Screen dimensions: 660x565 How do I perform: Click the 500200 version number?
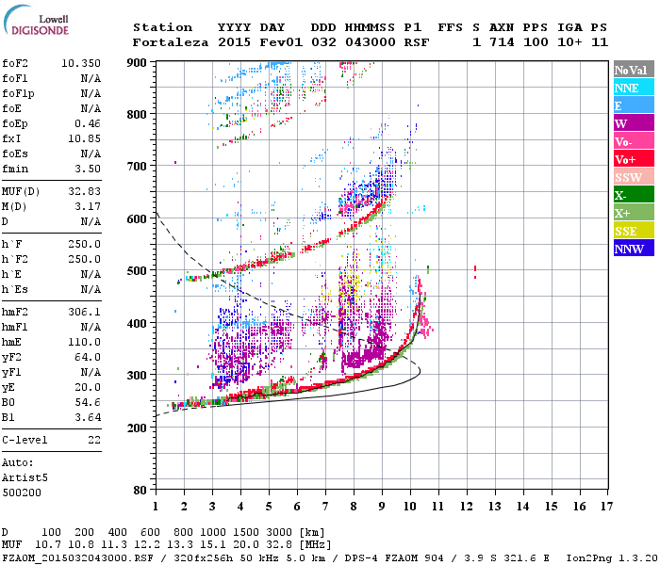tap(22, 492)
